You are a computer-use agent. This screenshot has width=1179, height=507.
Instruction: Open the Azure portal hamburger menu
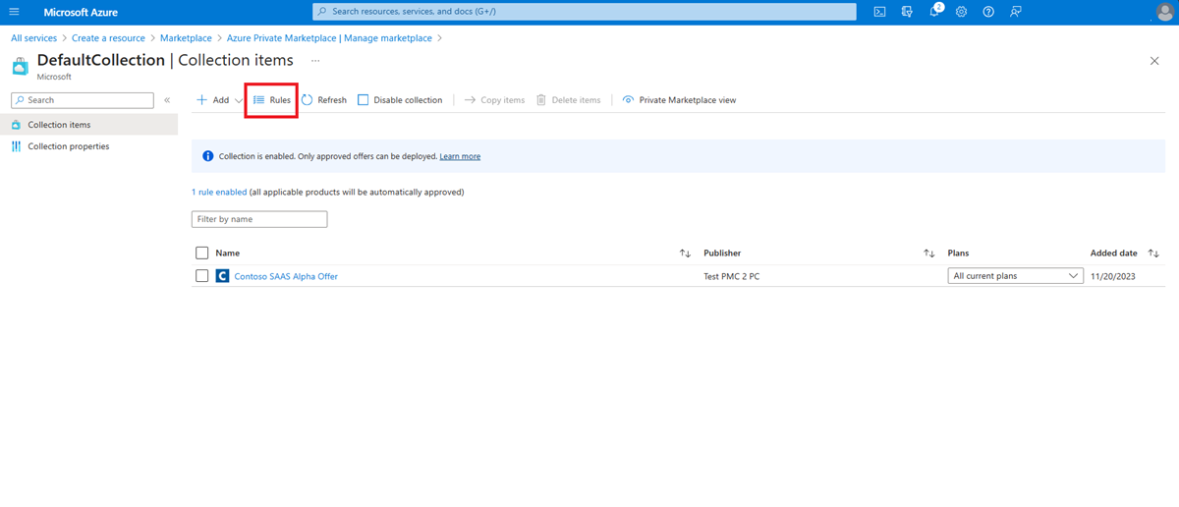pyautogui.click(x=14, y=12)
